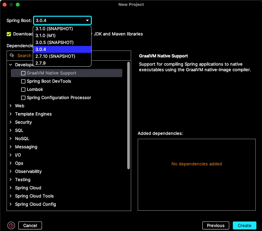Click the GraalVM Native Support description heading
262x231 pixels.
point(163,56)
